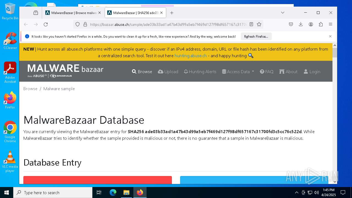This screenshot has width=352, height=198.
Task: Click the bazaar.abuse.ch URL address field
Action: [x=168, y=24]
